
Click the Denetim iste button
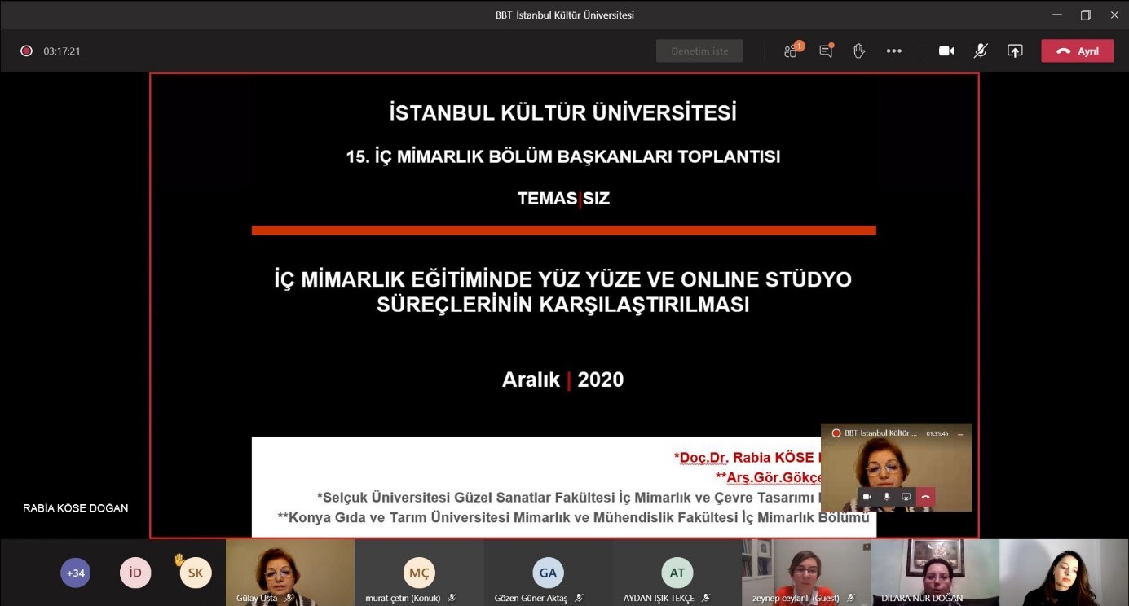pyautogui.click(x=699, y=50)
